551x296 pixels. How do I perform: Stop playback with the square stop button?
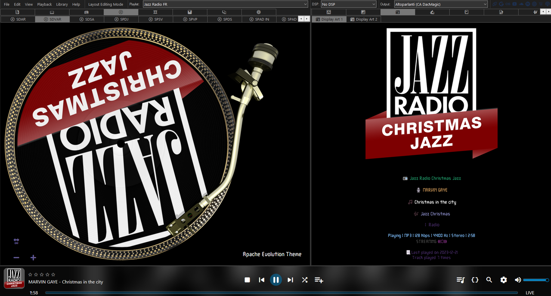(x=247, y=280)
